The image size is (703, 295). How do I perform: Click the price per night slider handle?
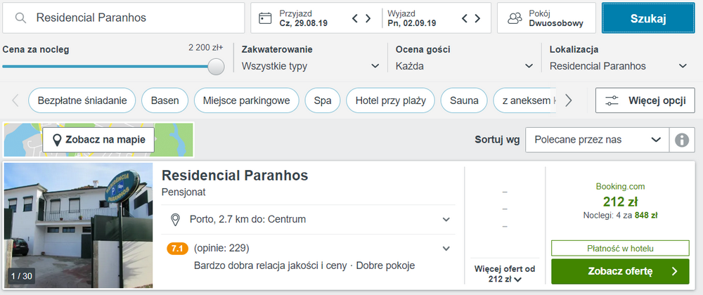(216, 66)
